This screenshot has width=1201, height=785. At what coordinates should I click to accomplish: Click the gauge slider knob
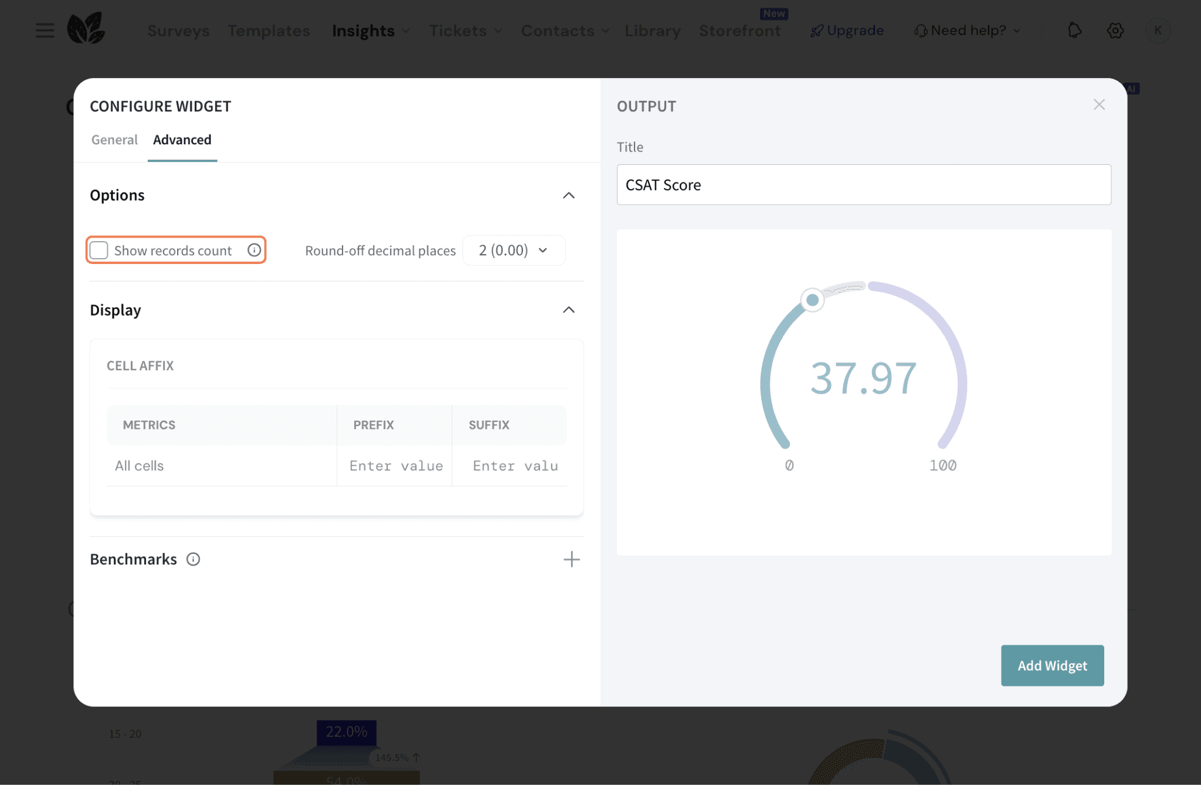coord(812,300)
